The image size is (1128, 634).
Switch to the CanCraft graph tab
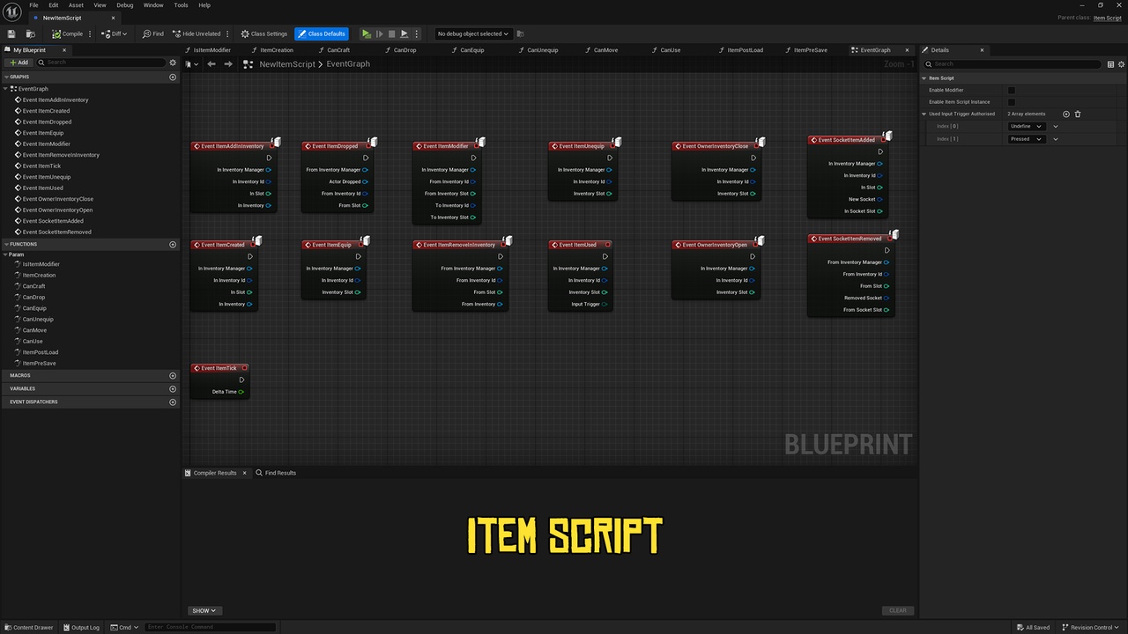coord(338,50)
